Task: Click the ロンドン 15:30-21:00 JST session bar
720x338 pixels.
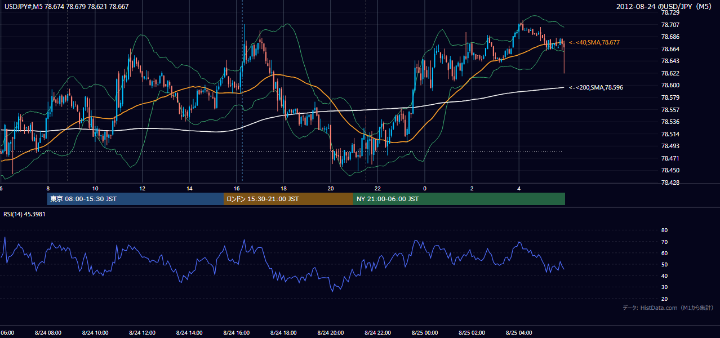Action: (x=288, y=199)
